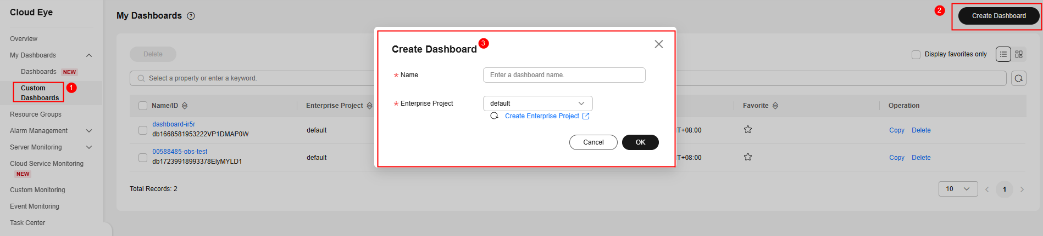Switch to card grid view icon
The height and width of the screenshot is (236, 1043).
[1019, 54]
